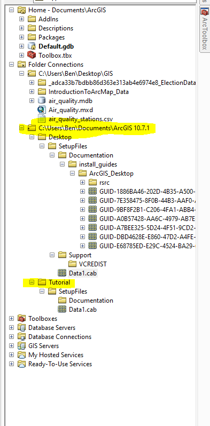Click the ArcGIS 10.7.1 folder connection icon
The image size is (210, 426).
pyautogui.click(x=32, y=128)
